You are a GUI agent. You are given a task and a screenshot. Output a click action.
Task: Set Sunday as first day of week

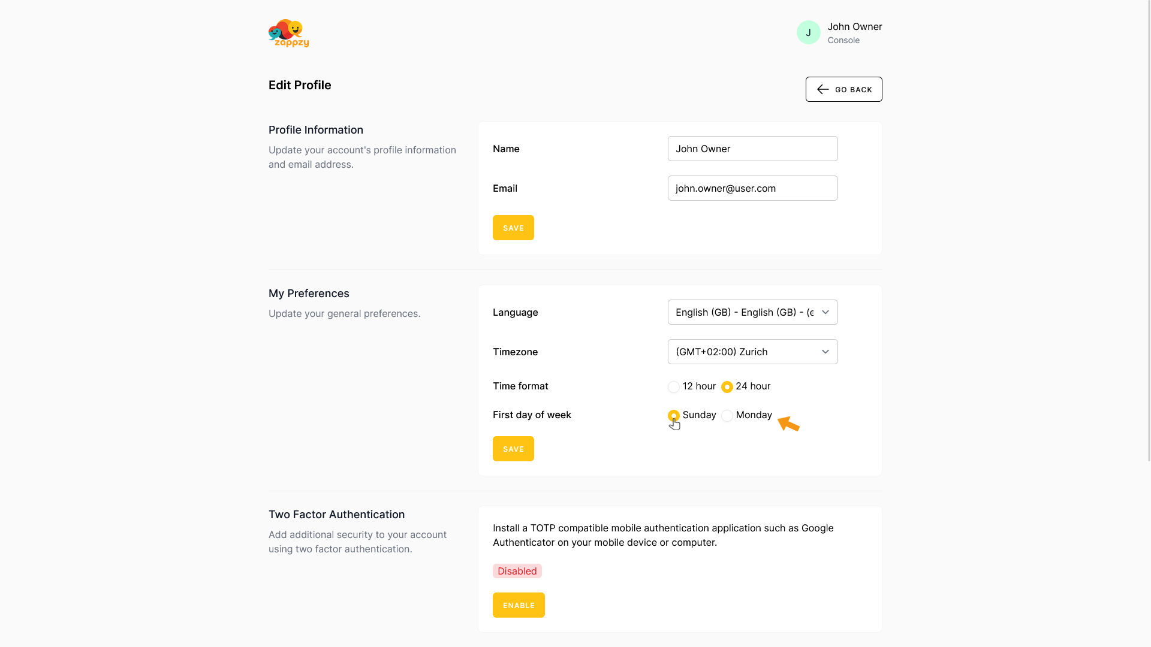(x=674, y=415)
